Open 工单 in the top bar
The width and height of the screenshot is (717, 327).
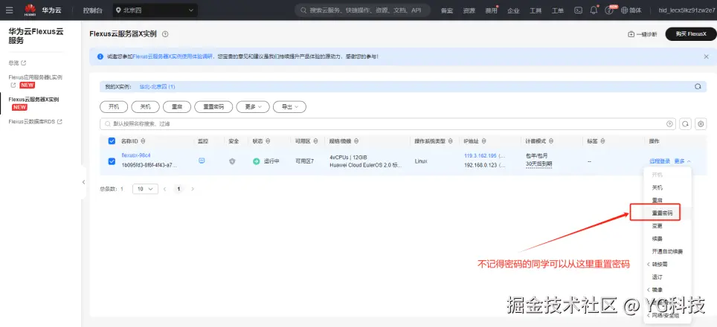pos(557,10)
